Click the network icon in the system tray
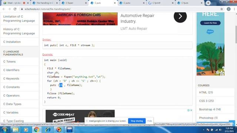The height and width of the screenshot is (133, 237). (216, 130)
